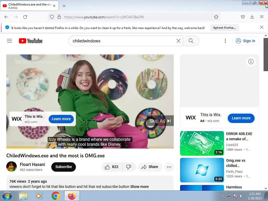Skip the Wix video ad

tap(160, 121)
